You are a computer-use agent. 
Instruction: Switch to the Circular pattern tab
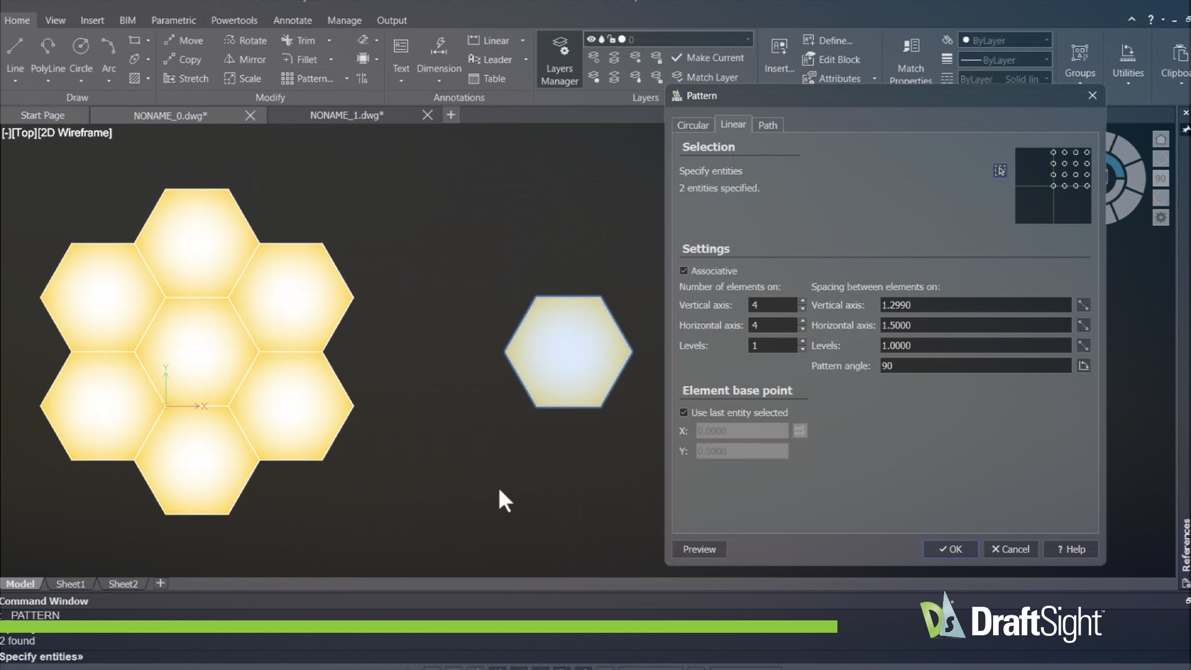[693, 125]
